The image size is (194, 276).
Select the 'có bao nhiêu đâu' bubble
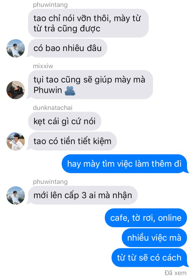(x=68, y=48)
